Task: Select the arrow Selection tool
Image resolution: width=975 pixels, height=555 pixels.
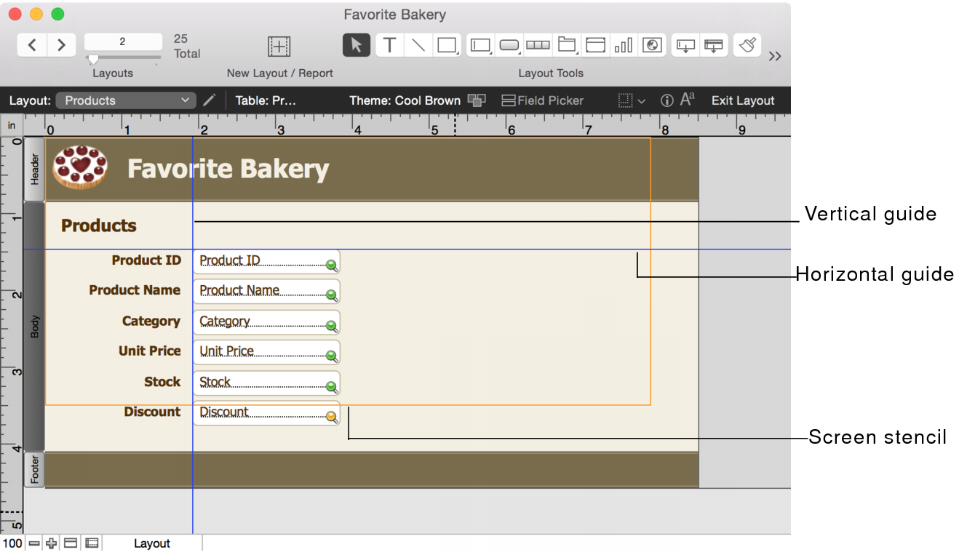Action: click(x=357, y=45)
